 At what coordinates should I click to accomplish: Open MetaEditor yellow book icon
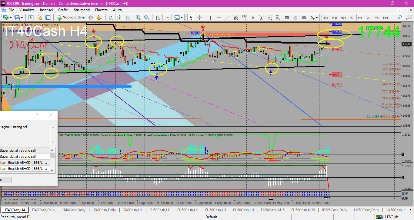click(99, 18)
